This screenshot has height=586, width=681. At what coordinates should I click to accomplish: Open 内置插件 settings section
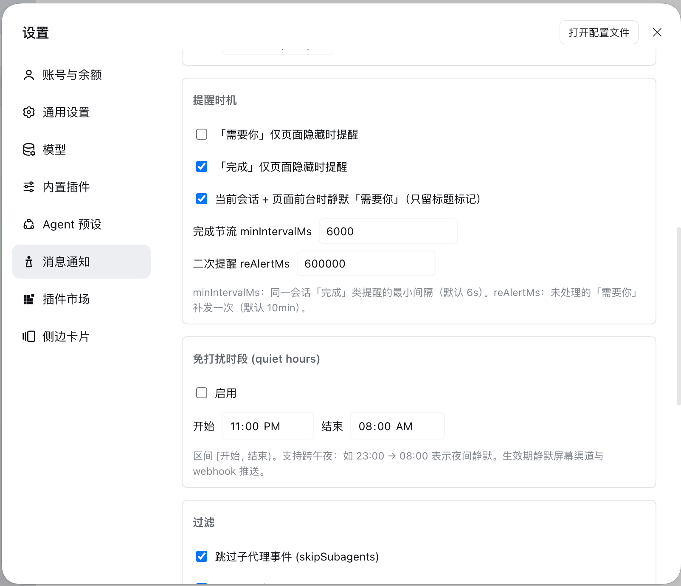click(x=82, y=187)
